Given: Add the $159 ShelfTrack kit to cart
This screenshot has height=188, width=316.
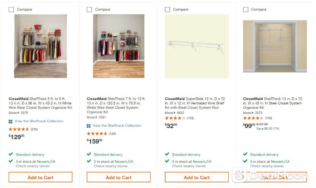Looking at the screenshot, I should 118,177.
